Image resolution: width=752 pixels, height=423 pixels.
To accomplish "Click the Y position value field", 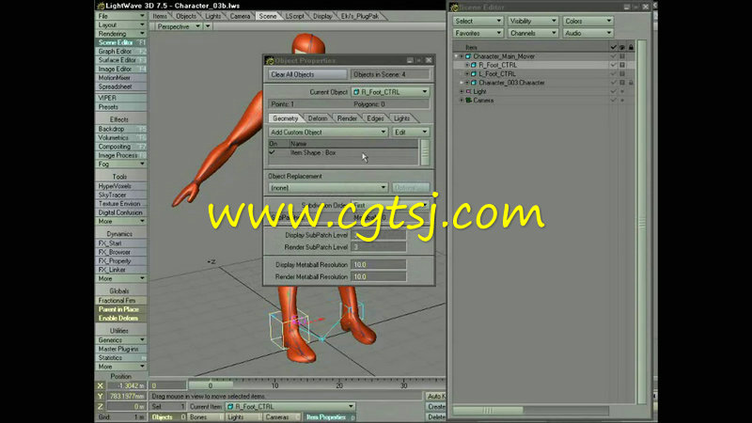I will [x=127, y=397].
